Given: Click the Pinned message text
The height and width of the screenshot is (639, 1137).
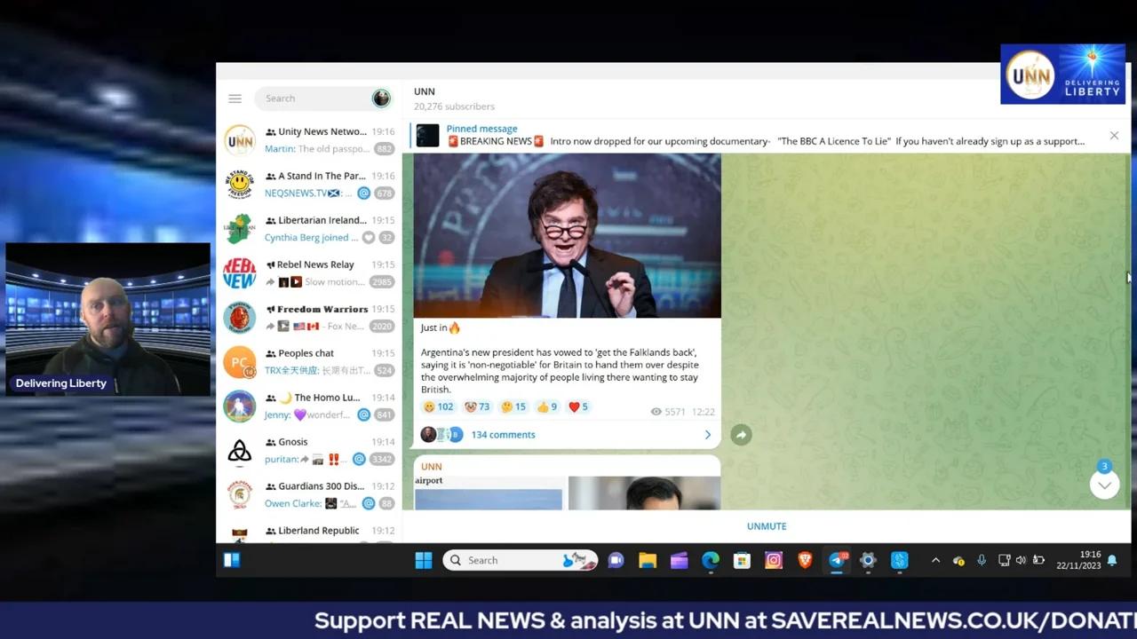Looking at the screenshot, I should pos(481,129).
